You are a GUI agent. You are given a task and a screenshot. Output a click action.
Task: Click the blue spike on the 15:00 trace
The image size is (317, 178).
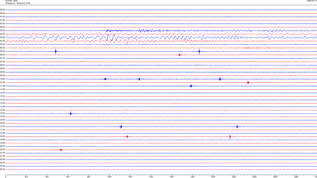click(71, 113)
